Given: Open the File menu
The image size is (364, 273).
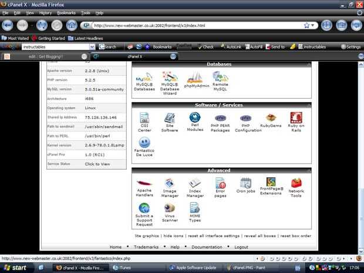Looking at the screenshot, I should pyautogui.click(x=5, y=13).
